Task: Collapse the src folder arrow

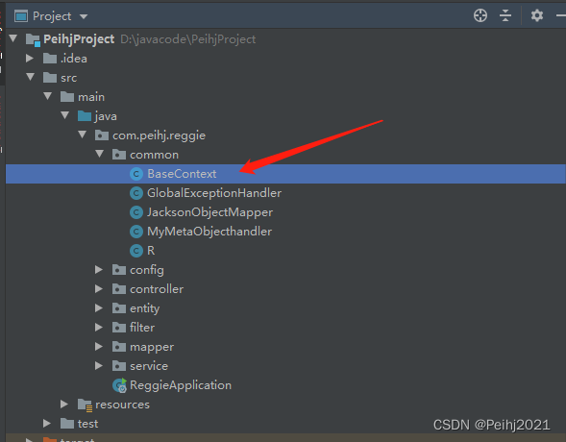Action: pos(31,77)
